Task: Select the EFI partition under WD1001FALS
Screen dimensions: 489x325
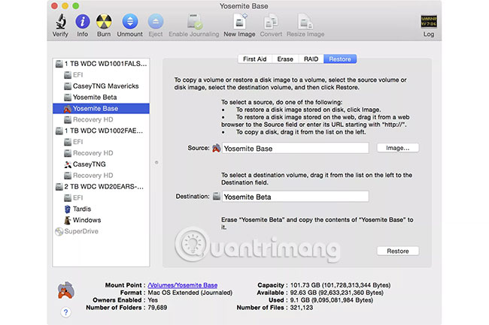Action: 101,75
